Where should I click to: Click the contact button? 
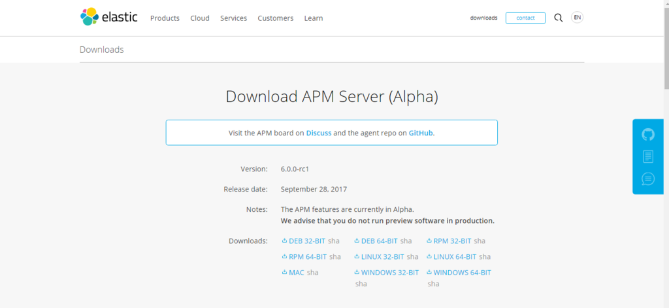[x=525, y=18]
